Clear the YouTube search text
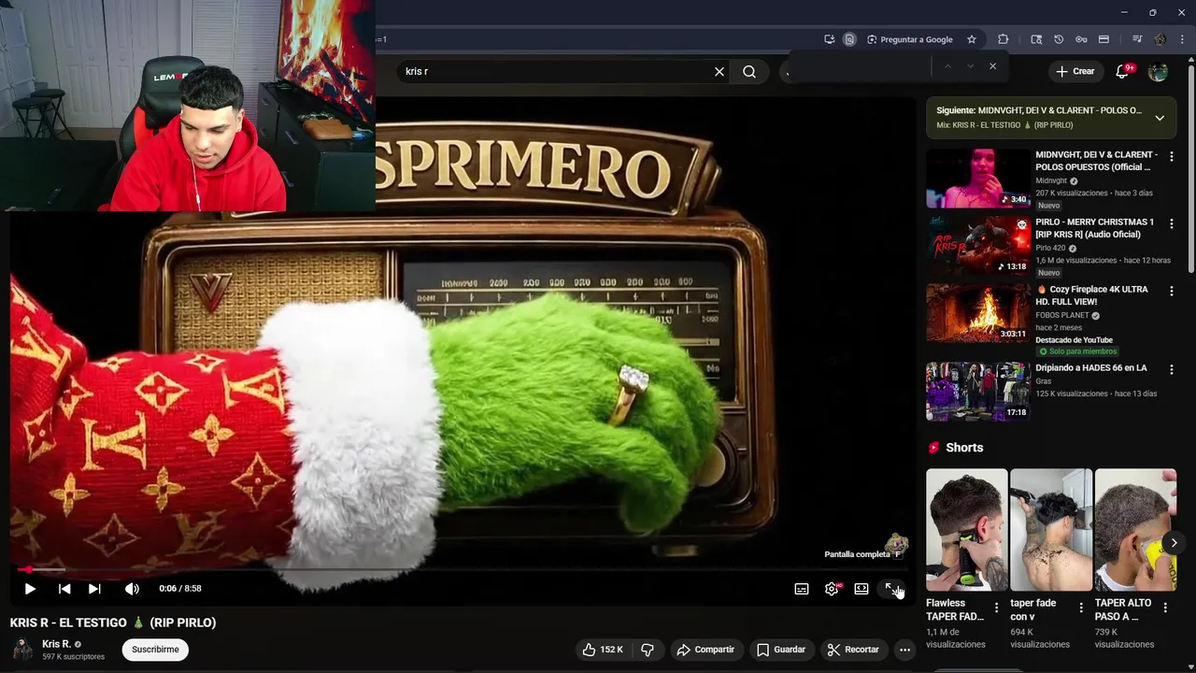This screenshot has width=1196, height=673. pos(719,71)
